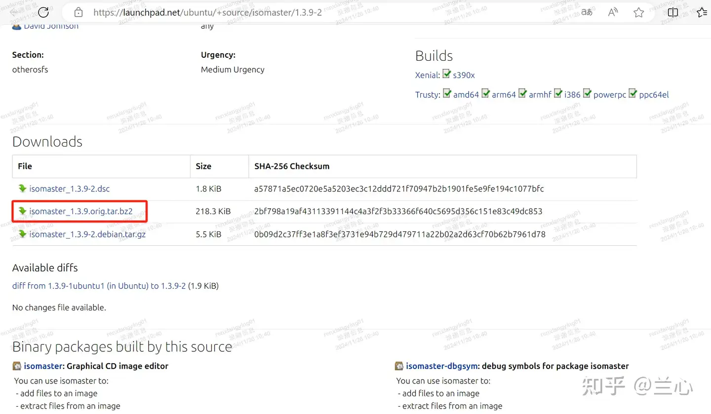The width and height of the screenshot is (711, 414).
Task: Select the 'Medium Urgency' value
Action: [233, 70]
